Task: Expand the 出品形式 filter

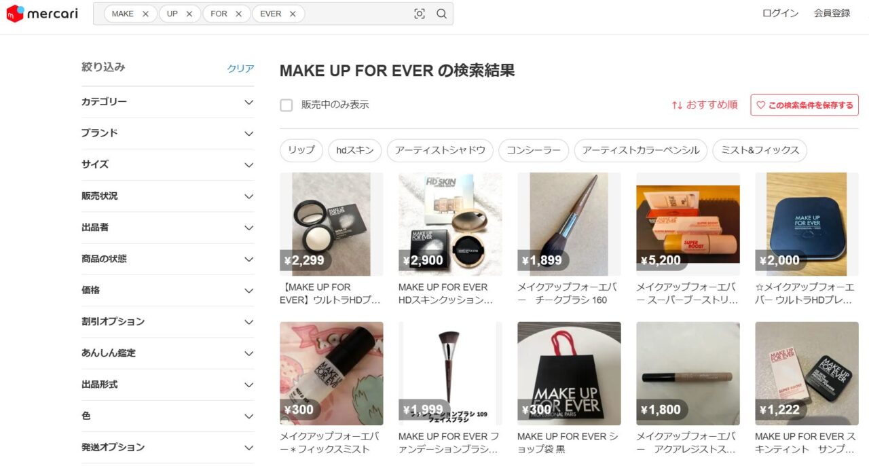Action: coord(168,384)
